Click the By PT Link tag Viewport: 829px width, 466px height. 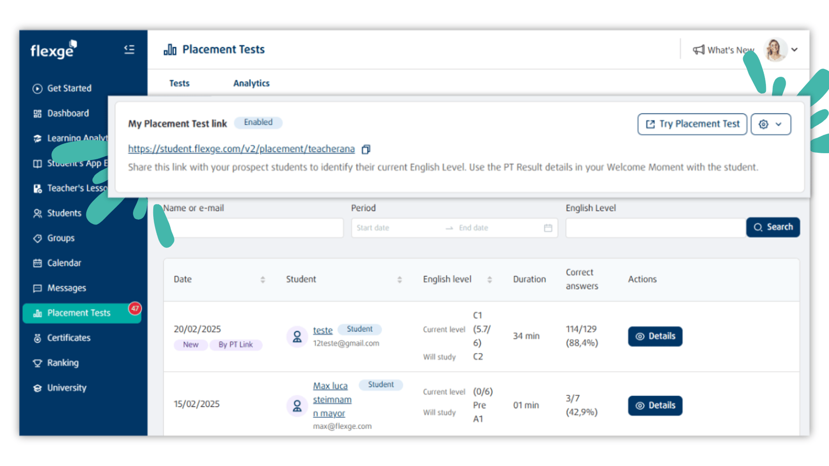tap(236, 345)
